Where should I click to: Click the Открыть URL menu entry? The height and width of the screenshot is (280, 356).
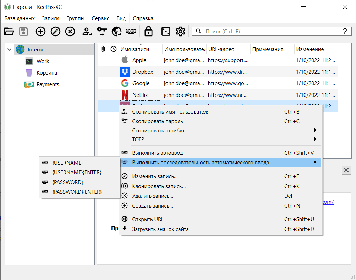pyautogui.click(x=148, y=219)
